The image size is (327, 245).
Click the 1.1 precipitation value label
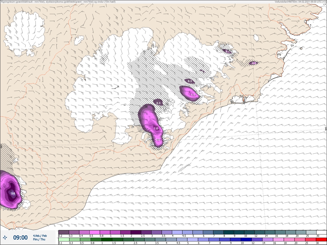pos(193,95)
